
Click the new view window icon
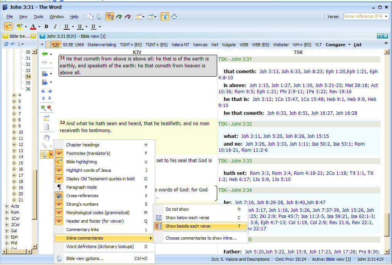click(139, 17)
